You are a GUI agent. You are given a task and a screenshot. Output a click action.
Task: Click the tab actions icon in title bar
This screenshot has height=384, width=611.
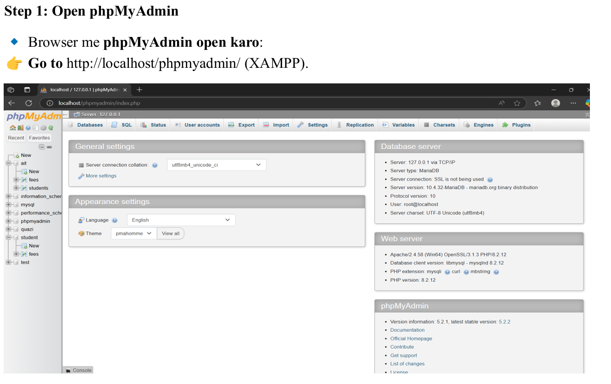click(27, 90)
